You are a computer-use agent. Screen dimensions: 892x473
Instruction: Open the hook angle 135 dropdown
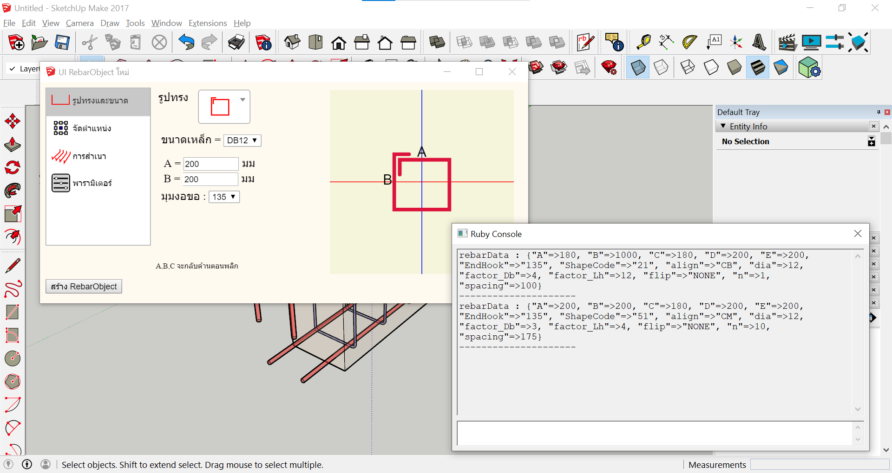point(224,197)
